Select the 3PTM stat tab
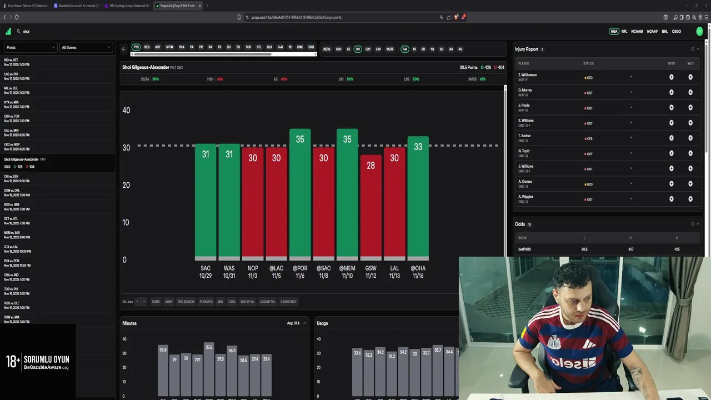Screen dimensions: 711x400 point(169,47)
